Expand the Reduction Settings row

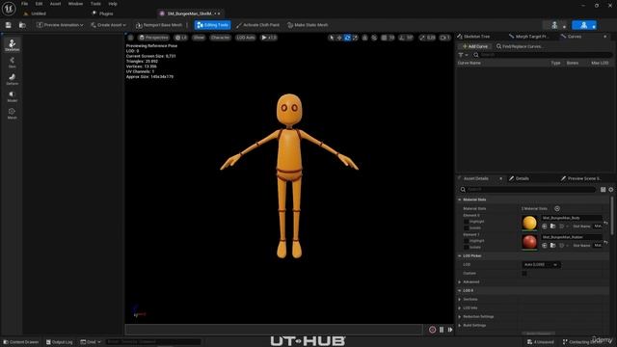coord(460,317)
